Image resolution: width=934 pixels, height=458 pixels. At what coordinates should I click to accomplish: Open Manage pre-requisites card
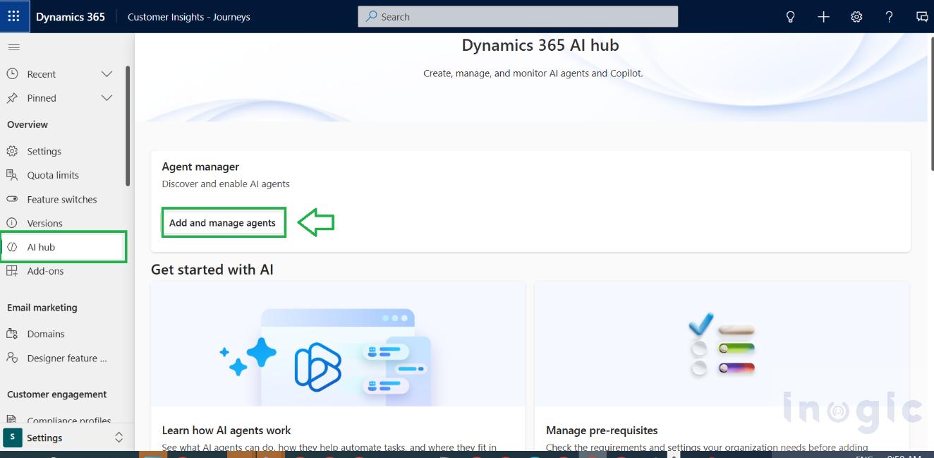pyautogui.click(x=722, y=366)
